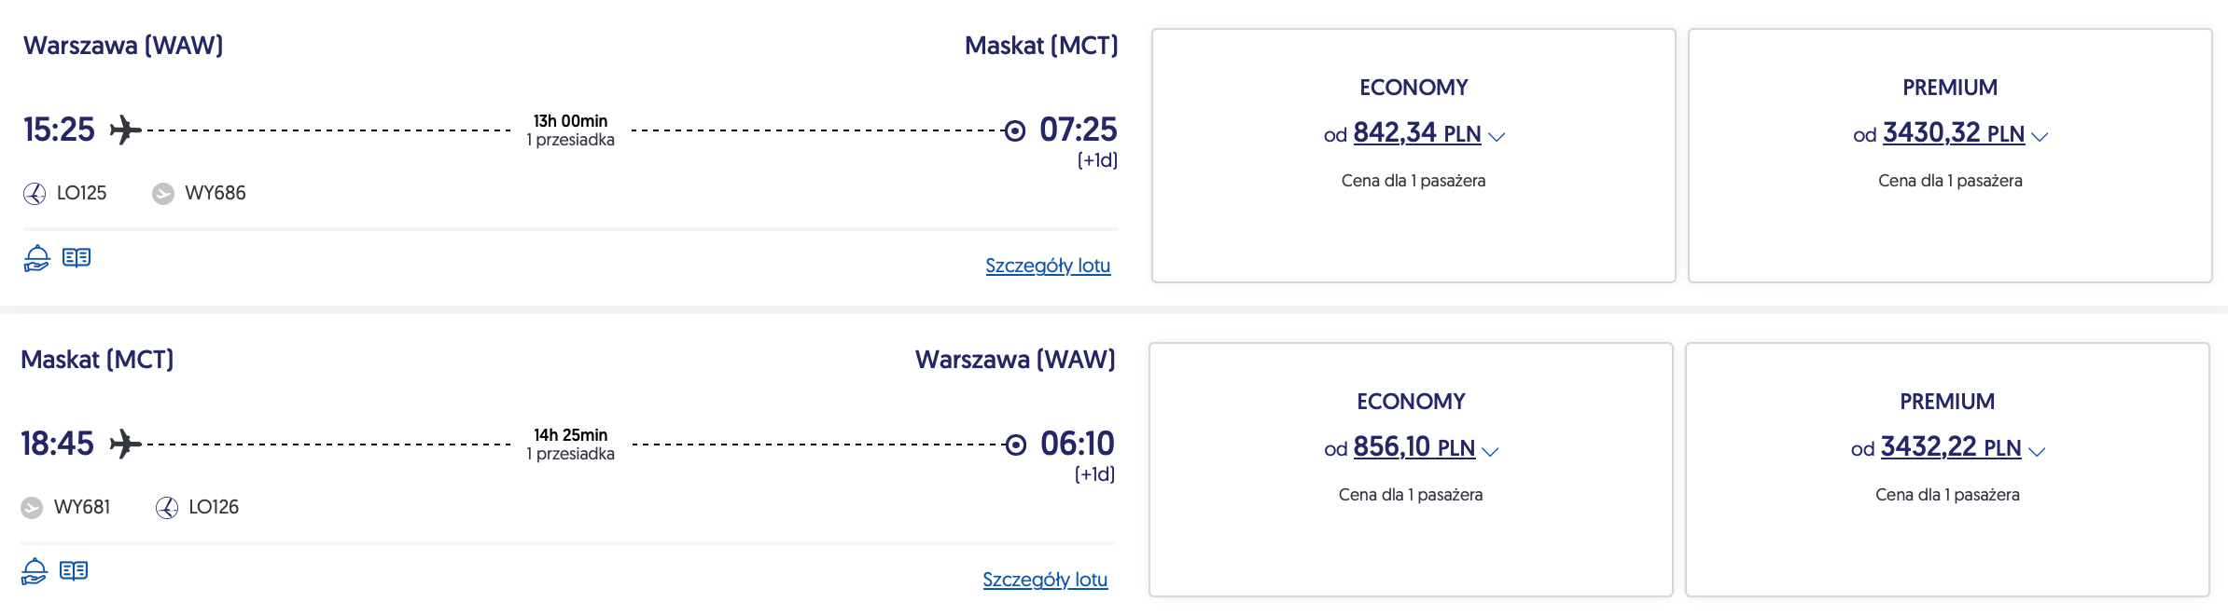The width and height of the screenshot is (2228, 616).
Task: Select the 856,10 PLN Economy price
Action: pos(1413,447)
